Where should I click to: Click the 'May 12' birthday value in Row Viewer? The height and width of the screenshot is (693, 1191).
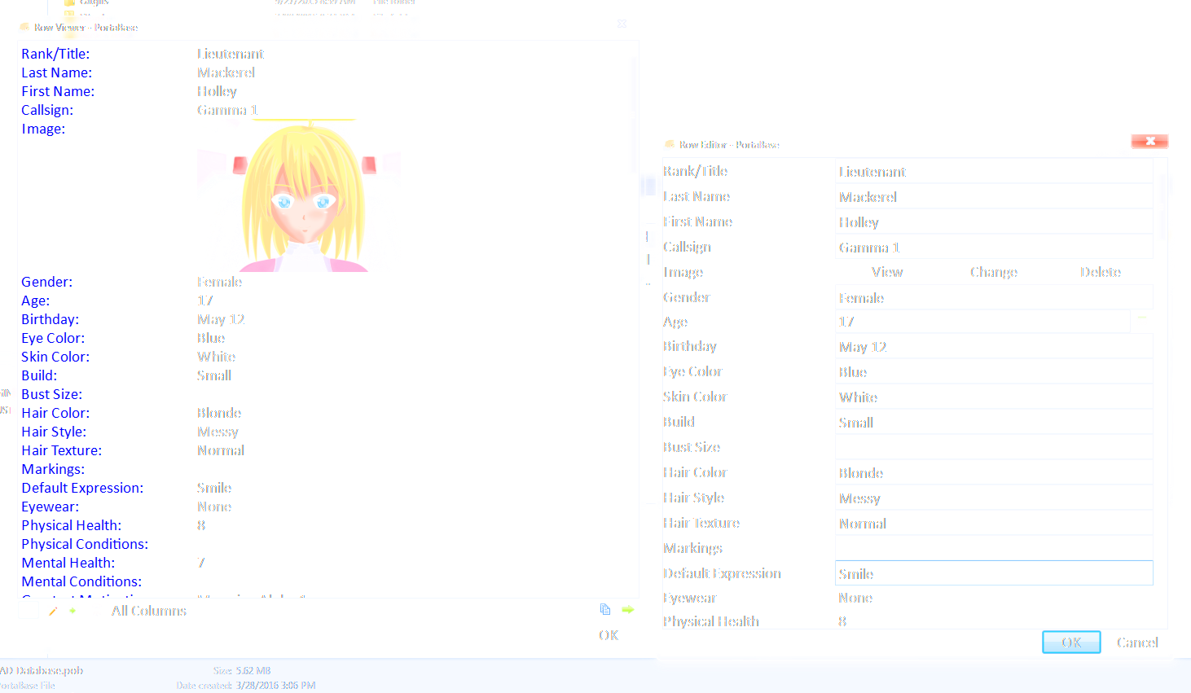221,319
